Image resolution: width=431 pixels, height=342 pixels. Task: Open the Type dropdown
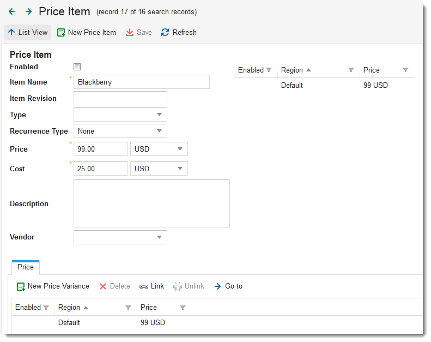coord(159,115)
